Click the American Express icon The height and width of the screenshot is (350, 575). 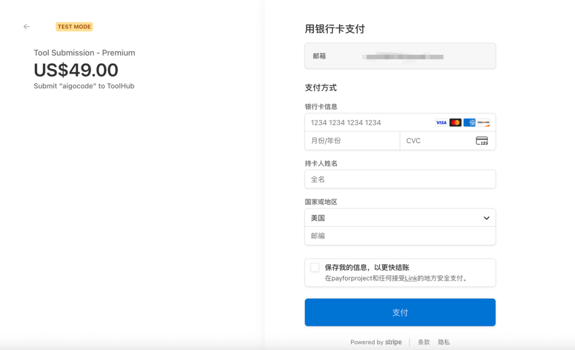[x=470, y=123]
